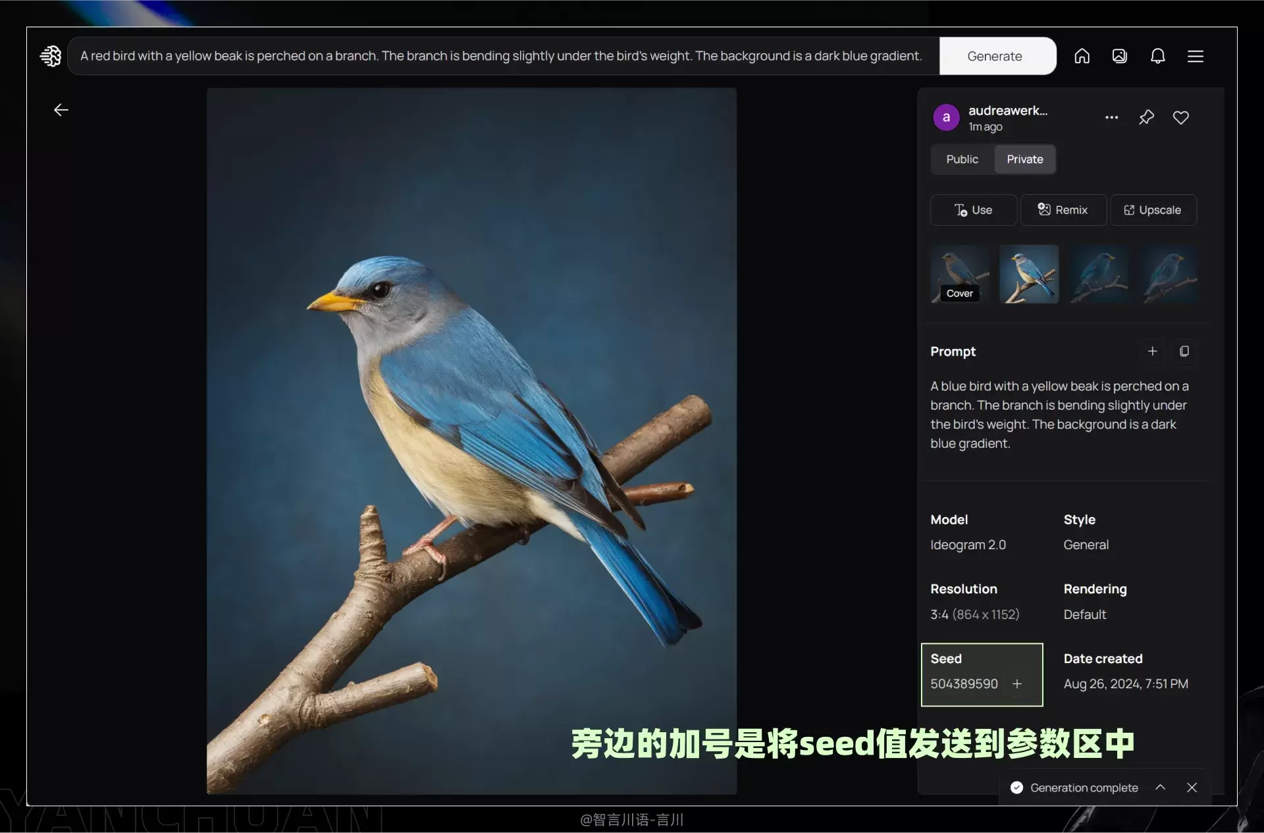Like the image with the heart icon
The width and height of the screenshot is (1264, 833).
tap(1181, 117)
